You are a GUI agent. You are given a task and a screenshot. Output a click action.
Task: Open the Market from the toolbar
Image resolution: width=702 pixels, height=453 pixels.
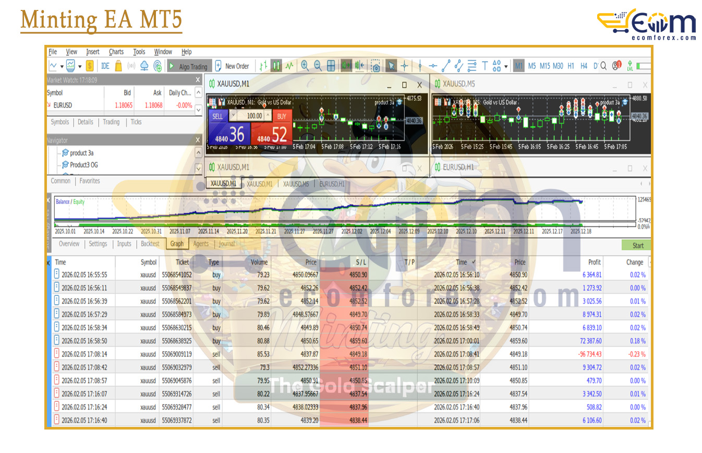coord(117,66)
